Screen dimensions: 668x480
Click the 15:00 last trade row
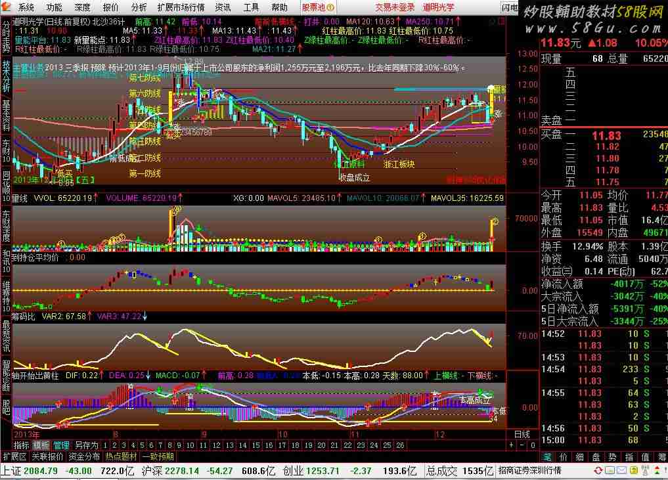604,440
